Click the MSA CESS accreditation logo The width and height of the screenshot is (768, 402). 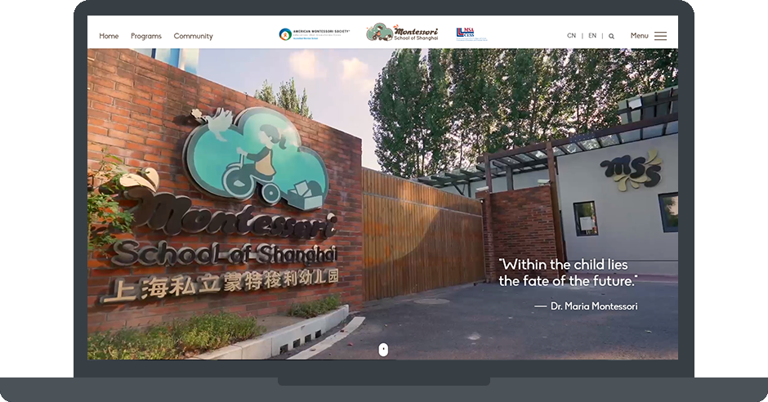471,33
